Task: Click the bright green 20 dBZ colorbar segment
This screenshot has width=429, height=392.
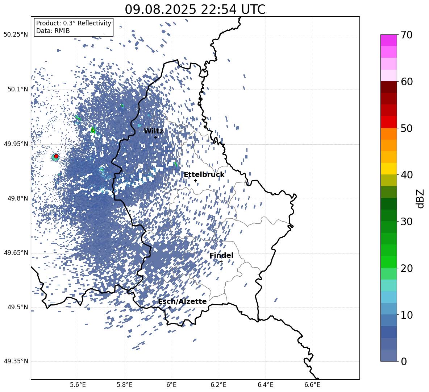Action: coord(389,262)
